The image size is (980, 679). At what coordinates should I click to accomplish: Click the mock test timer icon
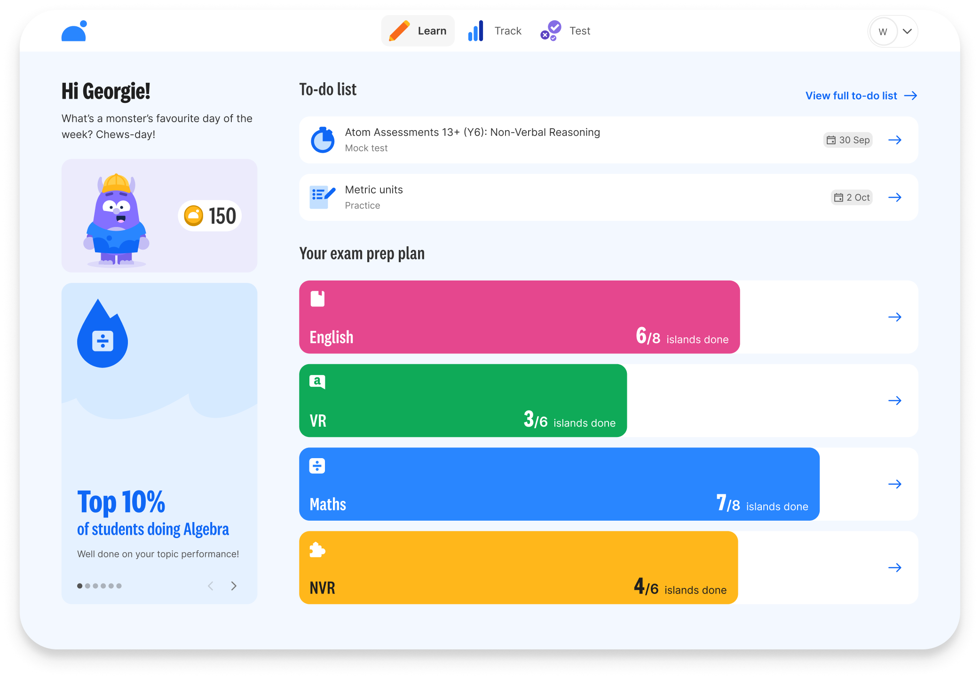point(323,140)
